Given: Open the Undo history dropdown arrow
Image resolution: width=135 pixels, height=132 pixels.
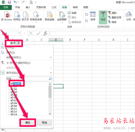Looking at the screenshot, I should [18, 2].
